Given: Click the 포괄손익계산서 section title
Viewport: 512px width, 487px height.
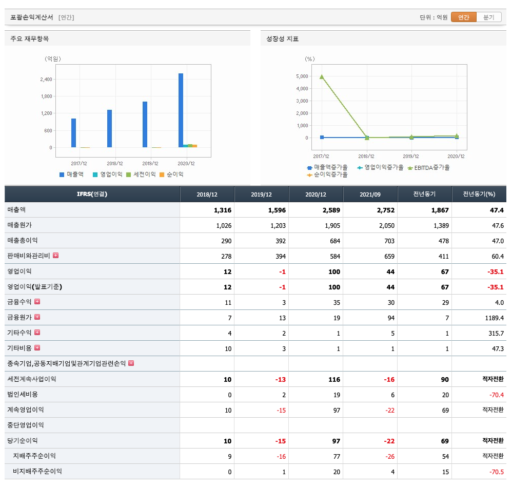Looking at the screenshot, I should (x=32, y=17).
